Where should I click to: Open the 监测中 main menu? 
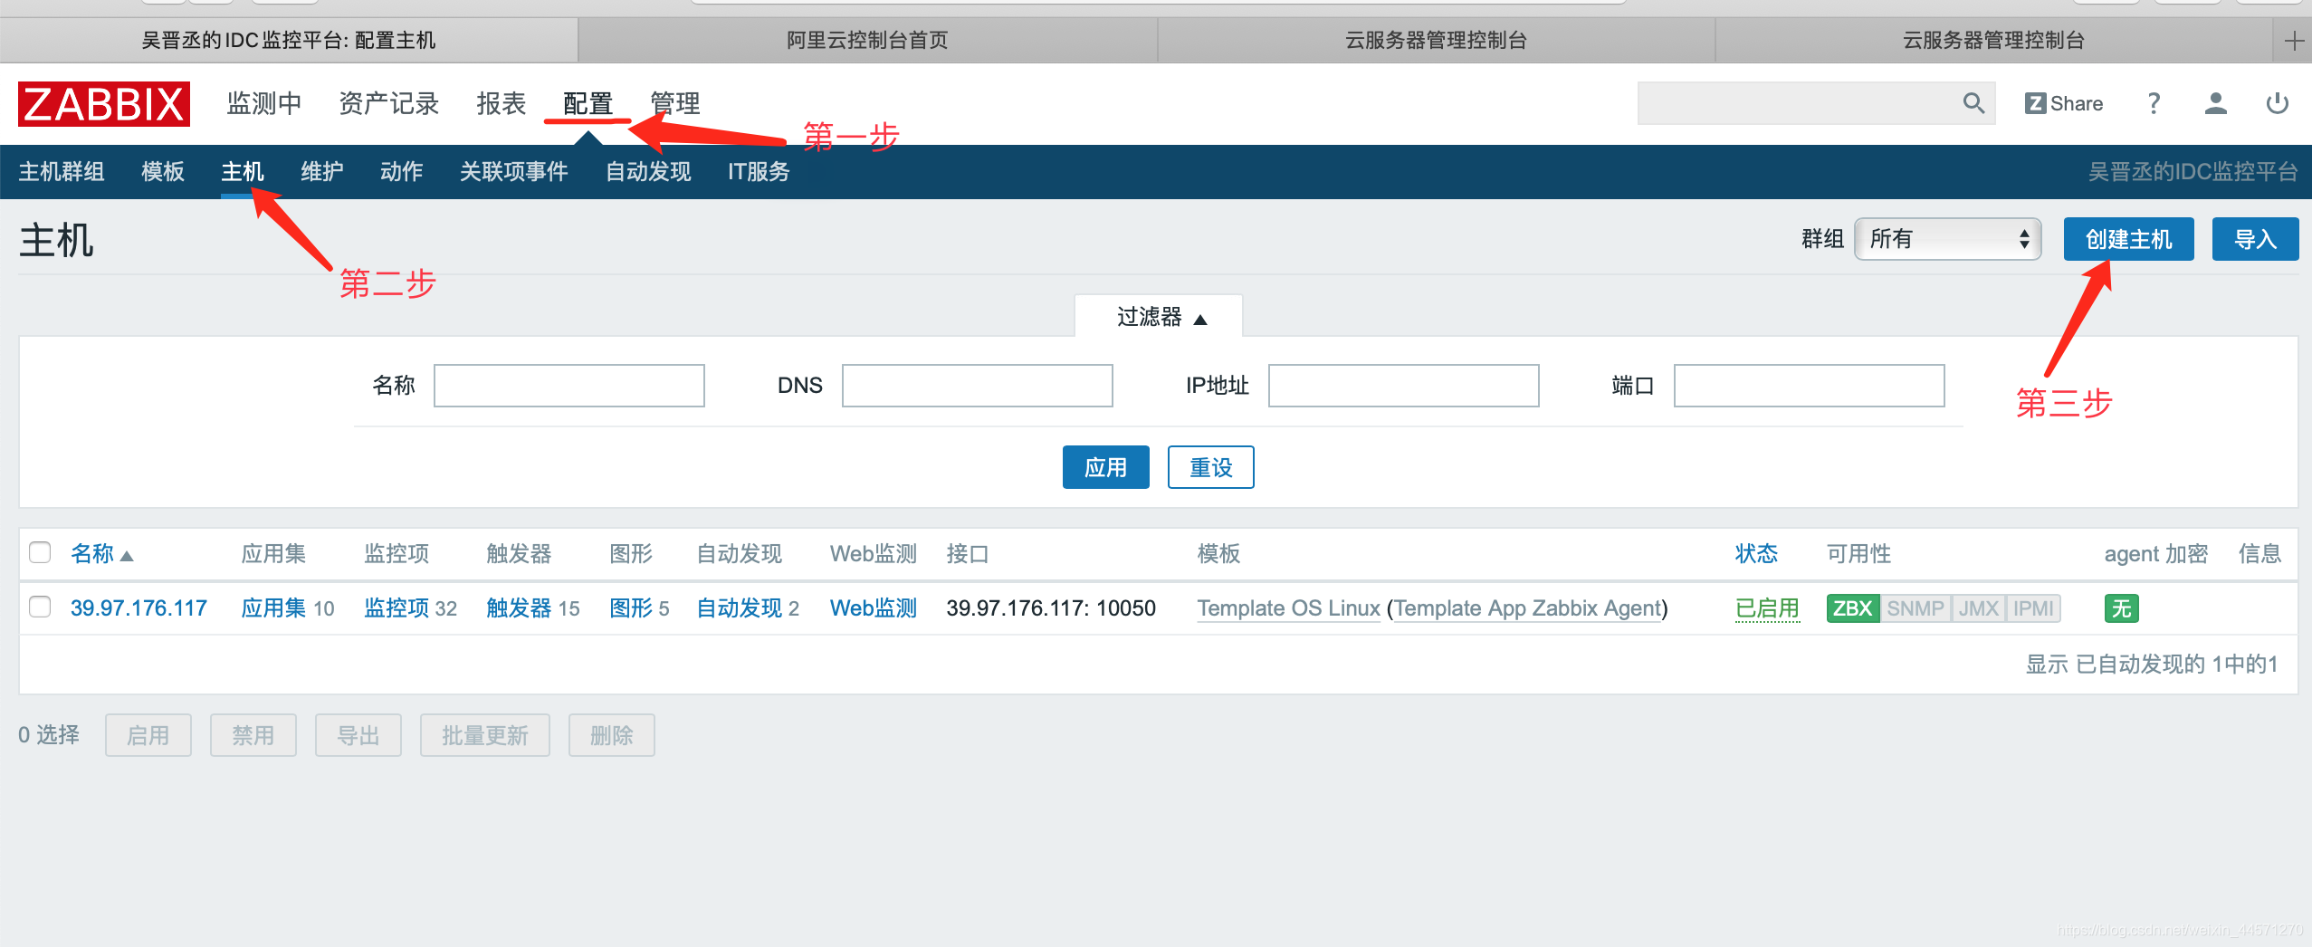(263, 103)
